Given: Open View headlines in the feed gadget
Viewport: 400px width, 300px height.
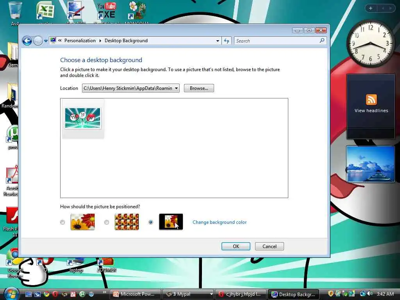Looking at the screenshot, I should [x=371, y=111].
